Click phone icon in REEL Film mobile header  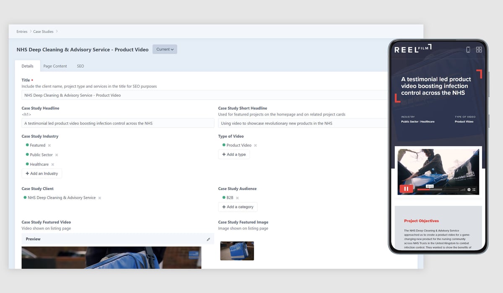(468, 49)
